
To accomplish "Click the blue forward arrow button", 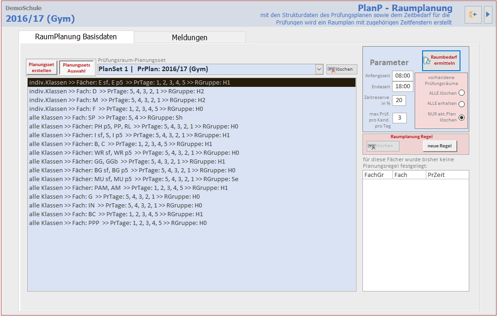I will point(488,14).
